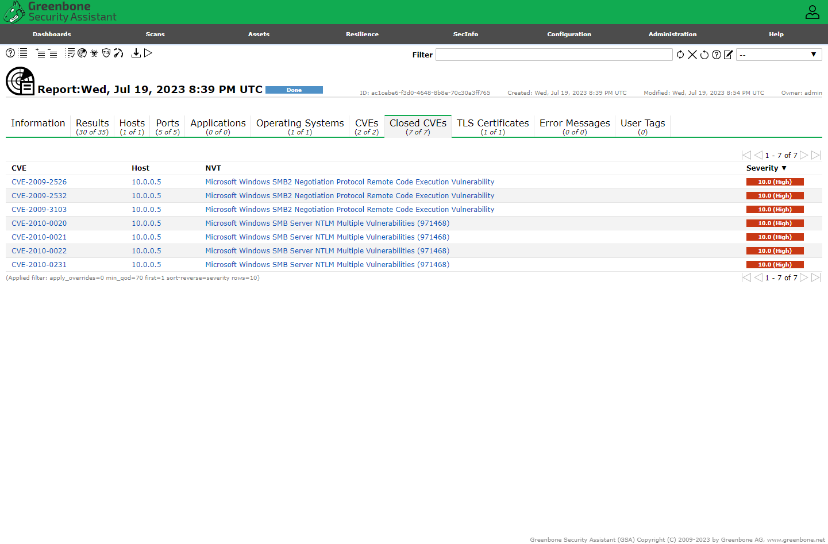Open TLS certificates shield icon

[106, 53]
